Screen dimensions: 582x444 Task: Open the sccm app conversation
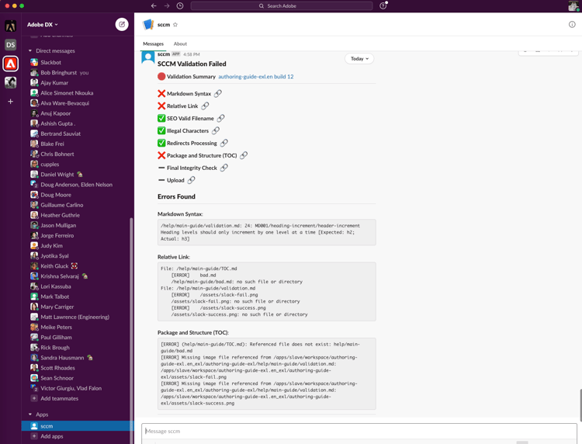click(76, 426)
